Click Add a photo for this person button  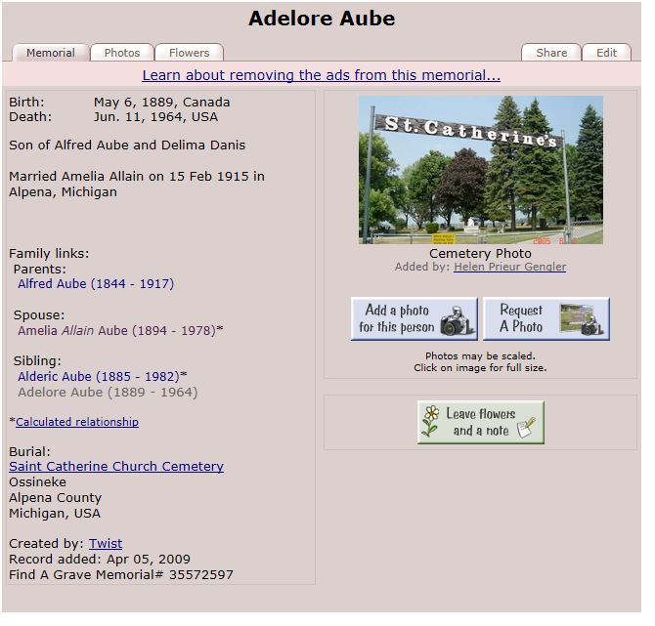pos(415,318)
